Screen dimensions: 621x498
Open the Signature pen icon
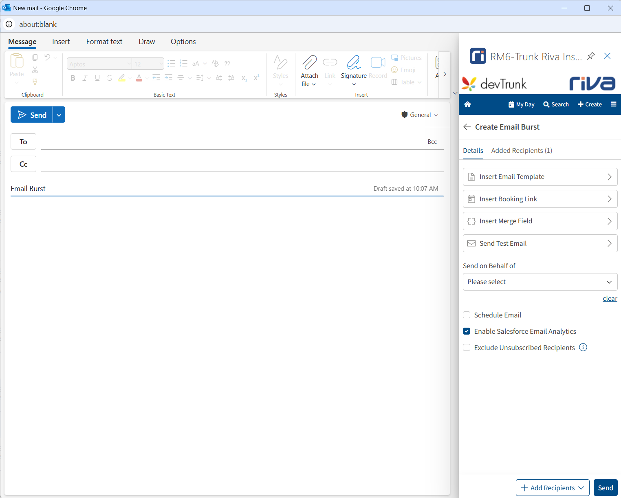353,63
